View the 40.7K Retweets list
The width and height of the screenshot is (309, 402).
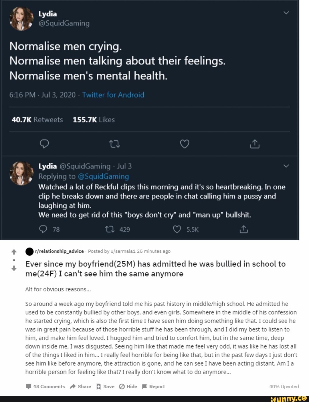(x=37, y=120)
